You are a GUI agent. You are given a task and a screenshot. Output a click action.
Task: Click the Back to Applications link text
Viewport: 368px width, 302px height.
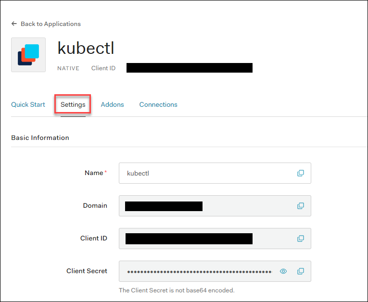coord(51,24)
